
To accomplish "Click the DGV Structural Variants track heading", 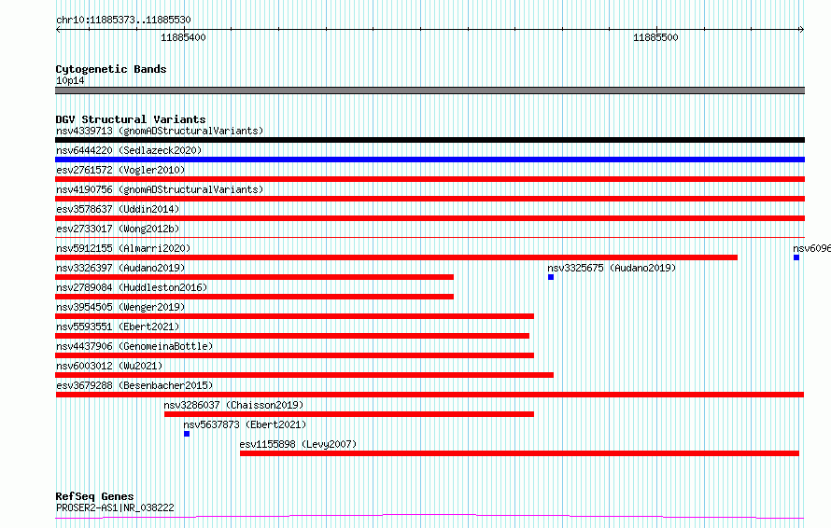I will click(131, 119).
